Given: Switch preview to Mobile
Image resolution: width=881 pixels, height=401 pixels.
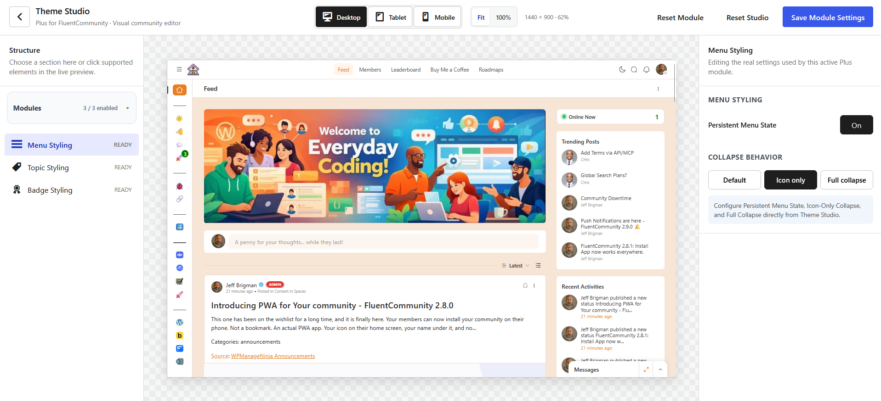Looking at the screenshot, I should [438, 17].
